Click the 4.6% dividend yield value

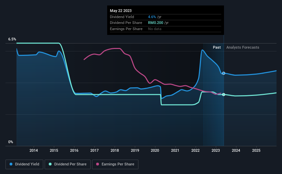point(152,17)
